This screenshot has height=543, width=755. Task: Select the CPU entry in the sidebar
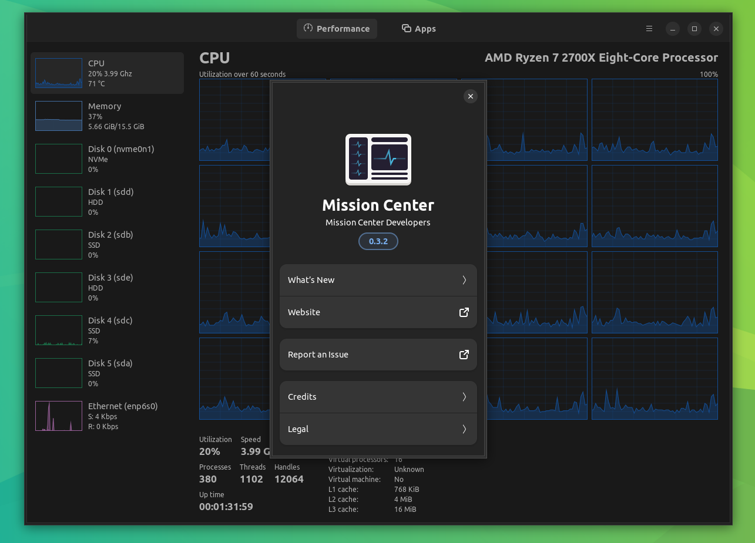coord(107,73)
